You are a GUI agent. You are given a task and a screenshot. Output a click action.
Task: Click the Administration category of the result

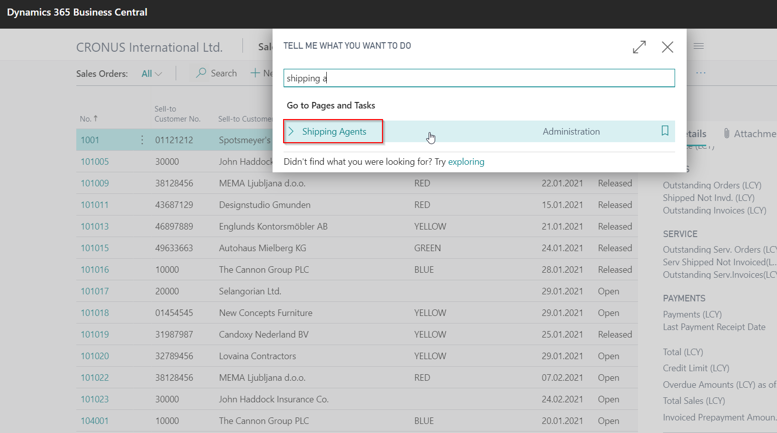(571, 132)
